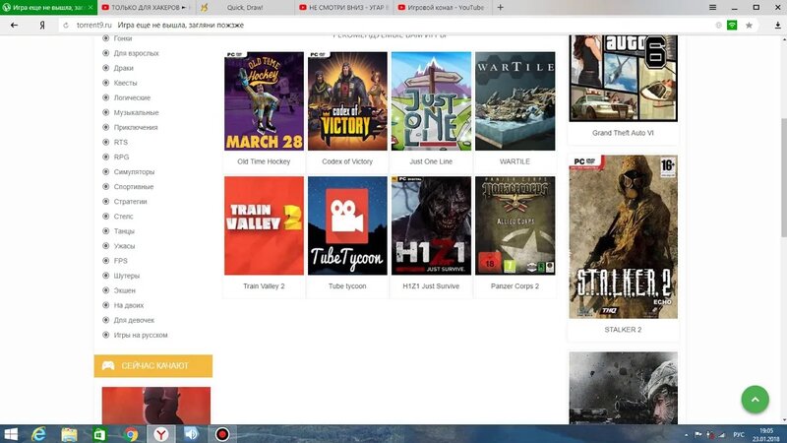Open the 'Для взрослых' category
The width and height of the screenshot is (787, 443).
tap(136, 53)
